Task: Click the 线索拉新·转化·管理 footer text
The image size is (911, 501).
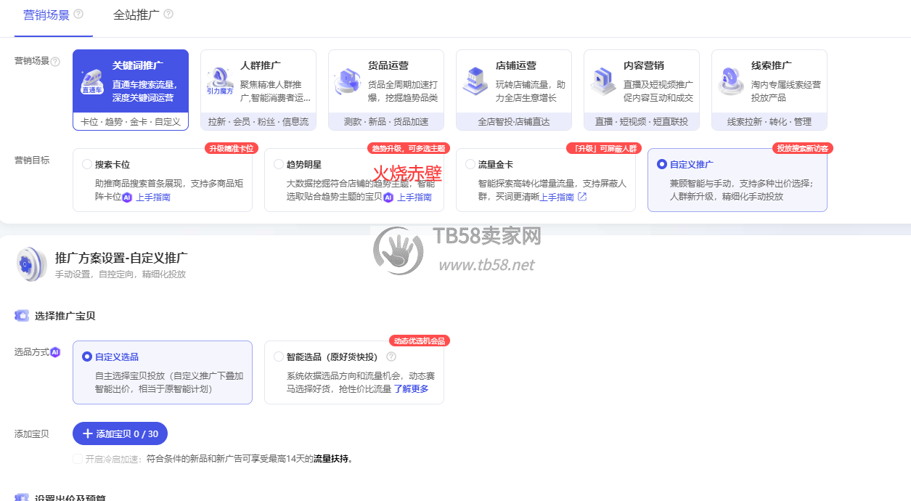Action: click(x=769, y=122)
